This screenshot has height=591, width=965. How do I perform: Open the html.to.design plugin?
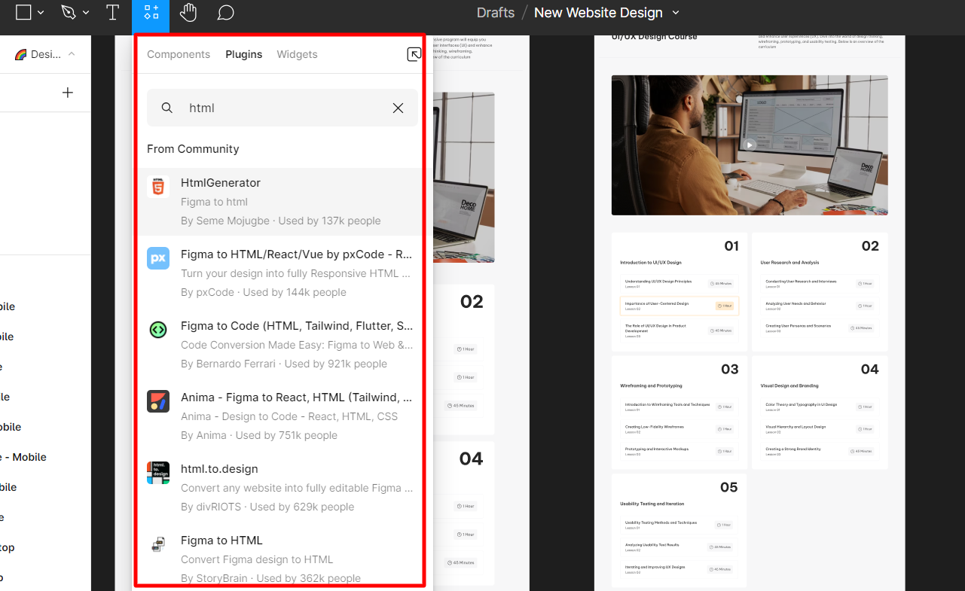[x=279, y=488]
